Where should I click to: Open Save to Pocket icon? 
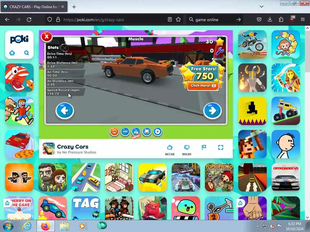(259, 19)
